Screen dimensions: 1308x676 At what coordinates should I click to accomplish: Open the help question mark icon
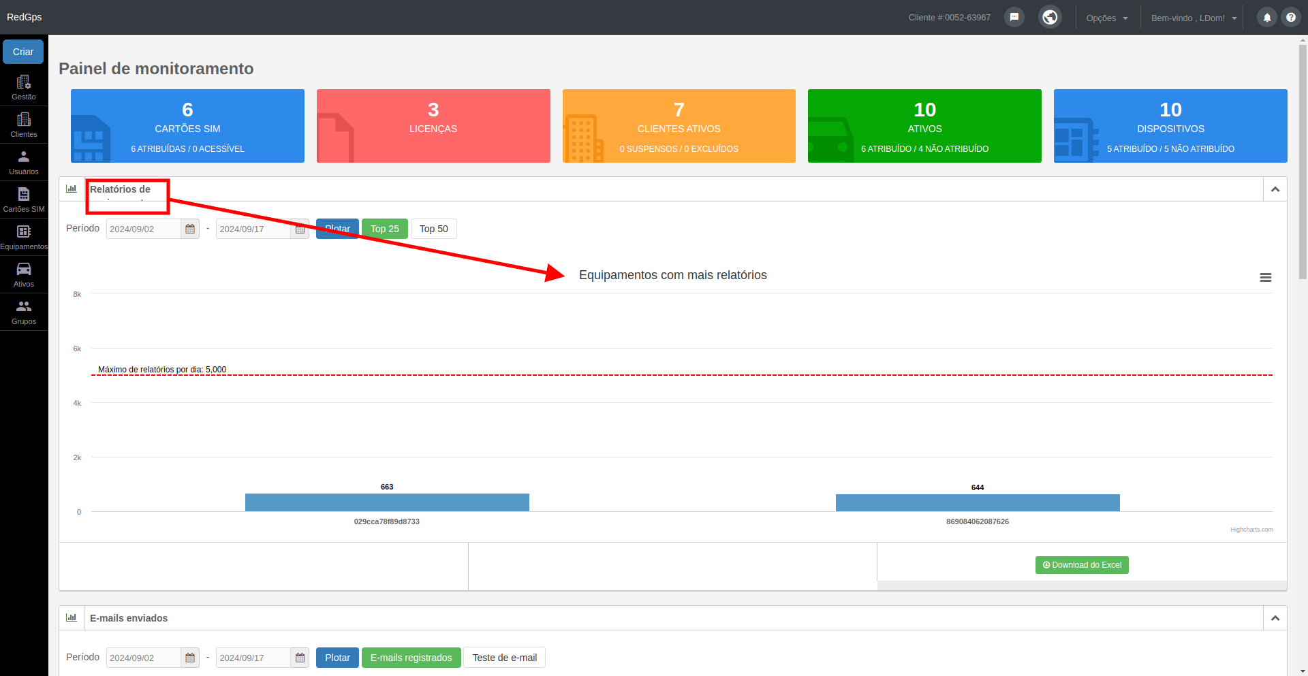(1291, 18)
